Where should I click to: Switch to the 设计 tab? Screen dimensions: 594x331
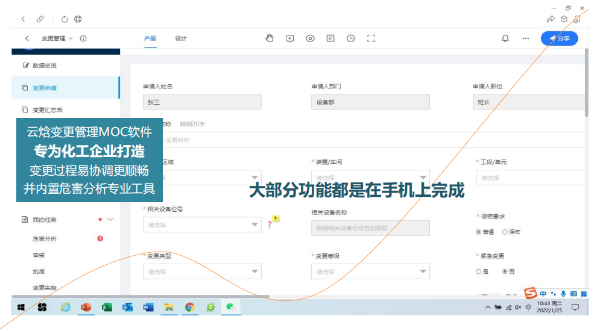[x=181, y=39]
